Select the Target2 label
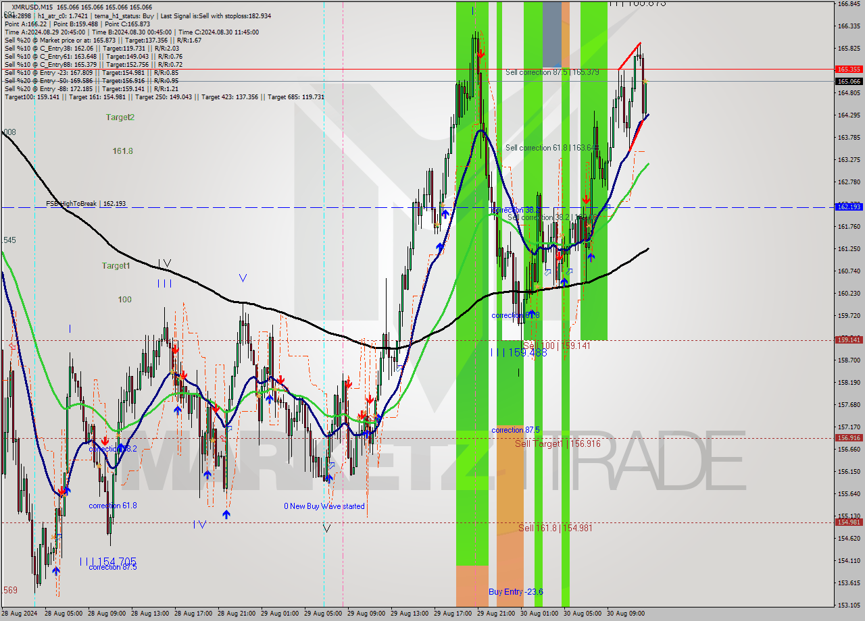The image size is (865, 621). pos(120,117)
